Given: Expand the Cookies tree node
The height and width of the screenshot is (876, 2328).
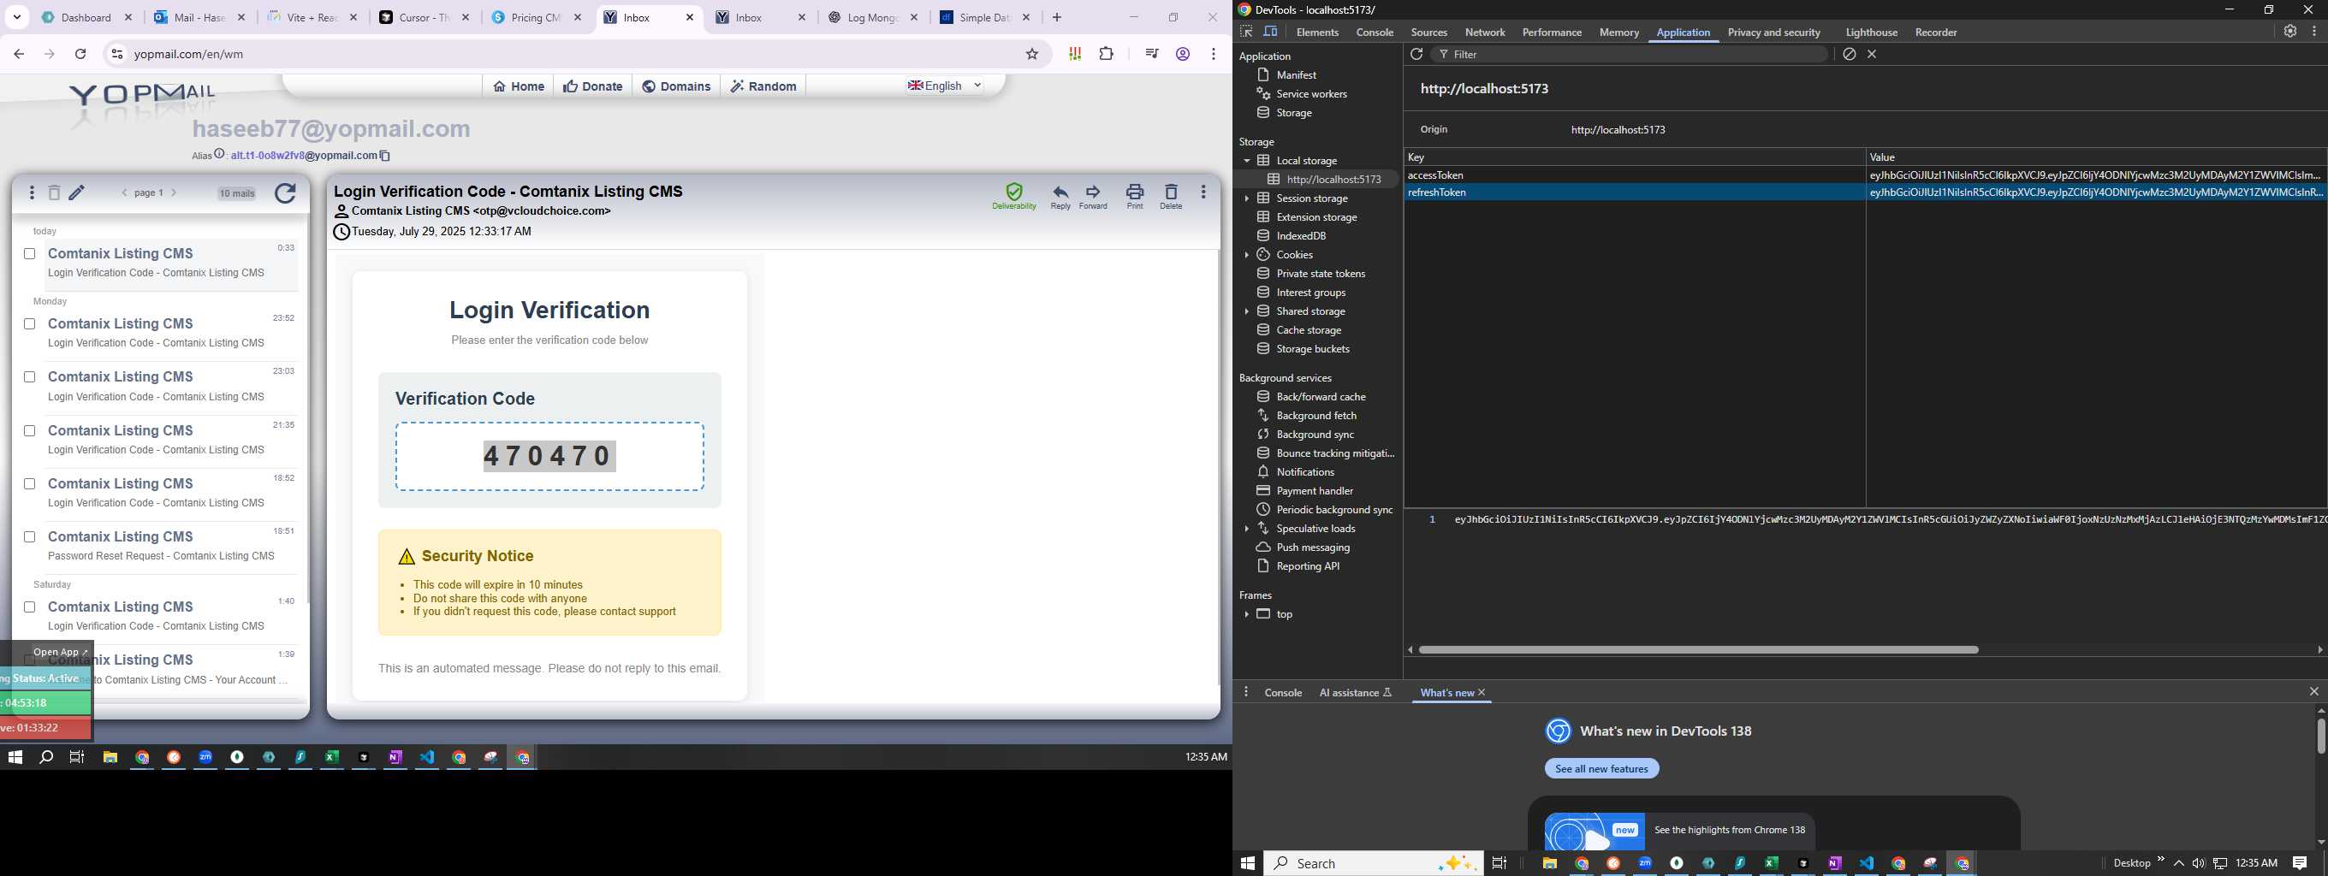Looking at the screenshot, I should 1246,255.
